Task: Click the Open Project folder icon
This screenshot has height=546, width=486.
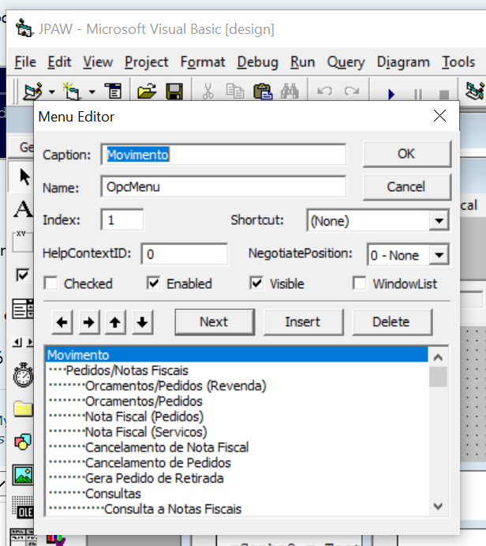Action: (147, 92)
